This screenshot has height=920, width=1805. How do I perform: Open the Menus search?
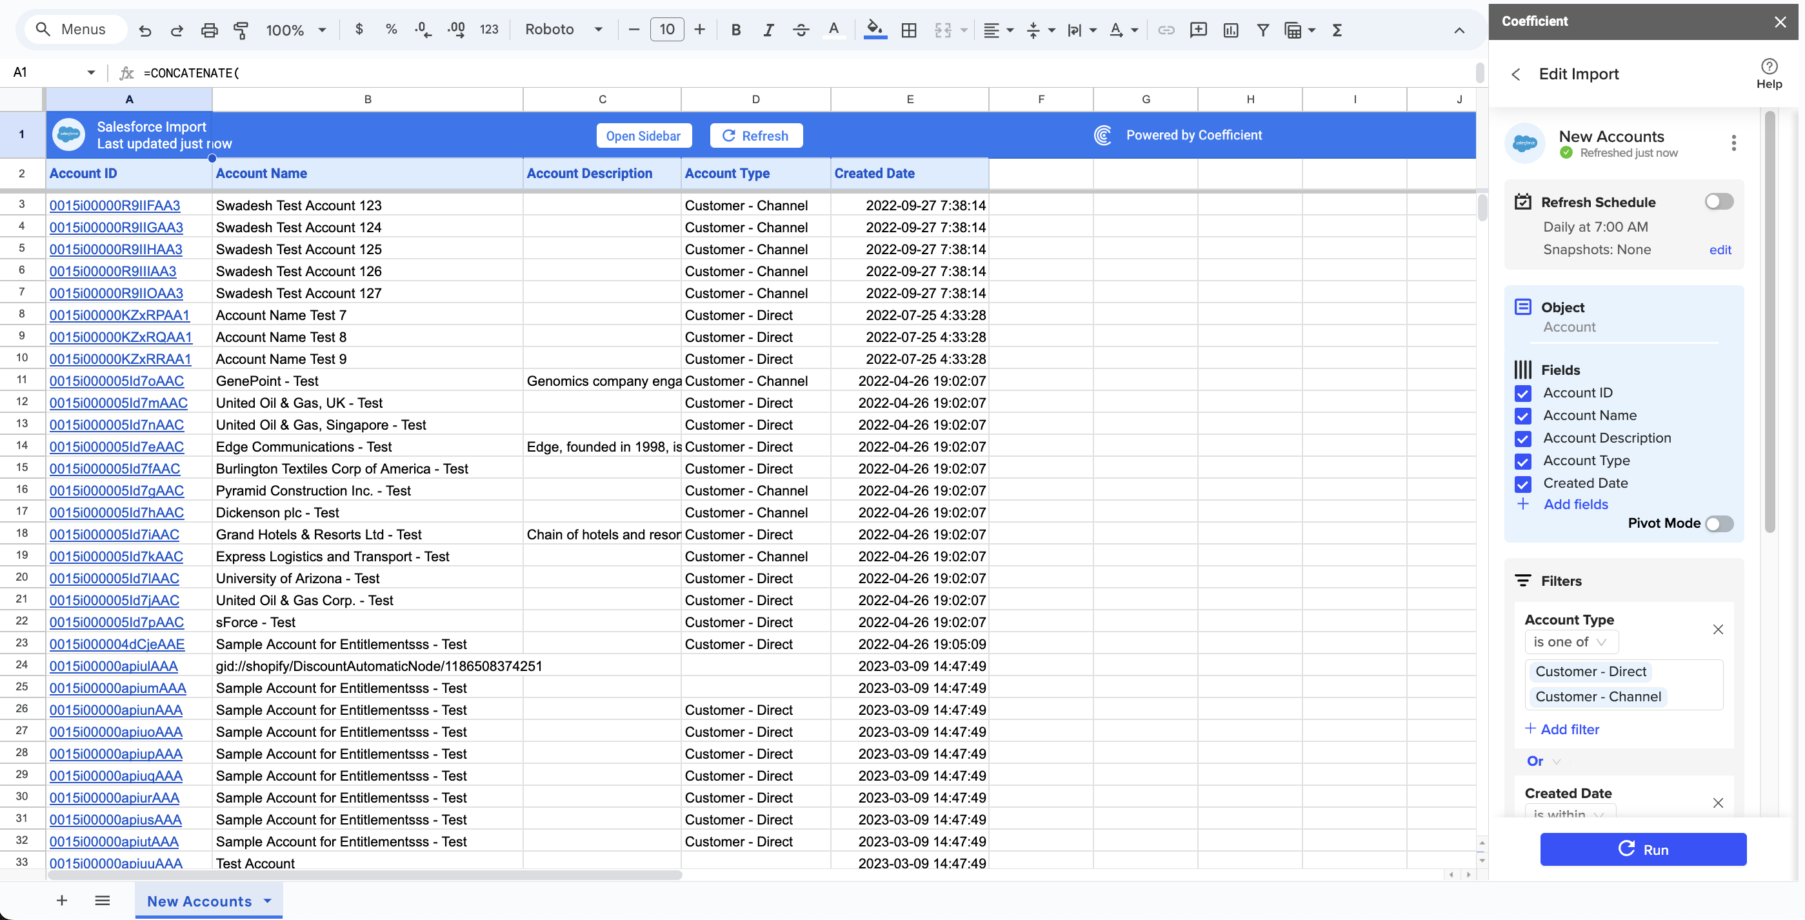pos(74,29)
